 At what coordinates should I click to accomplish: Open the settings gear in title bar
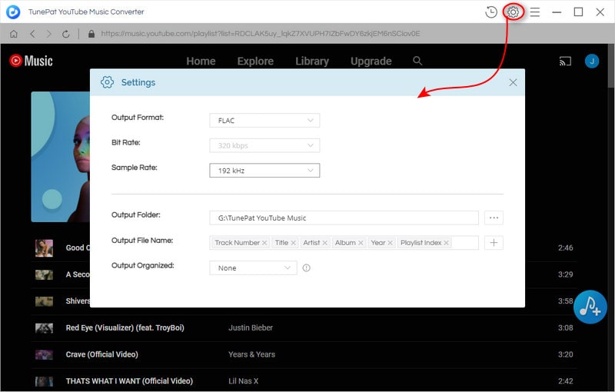(x=513, y=12)
